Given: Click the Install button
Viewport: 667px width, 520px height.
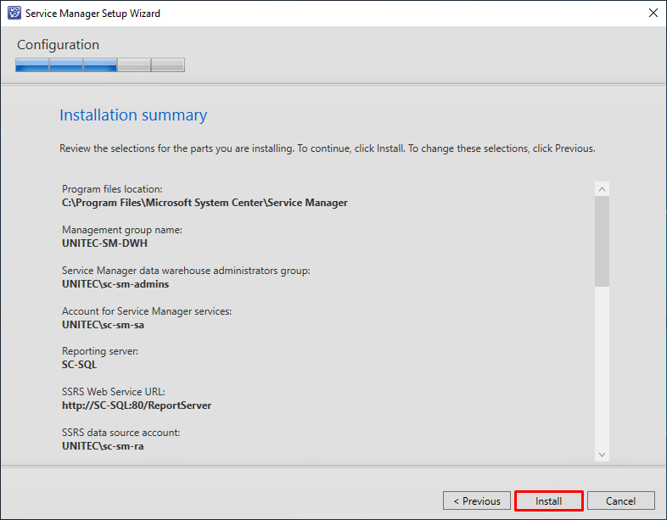Looking at the screenshot, I should pos(548,500).
